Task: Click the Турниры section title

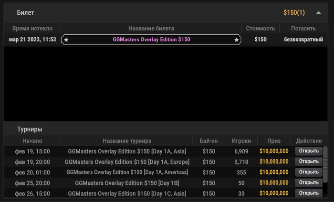Action: coord(30,129)
